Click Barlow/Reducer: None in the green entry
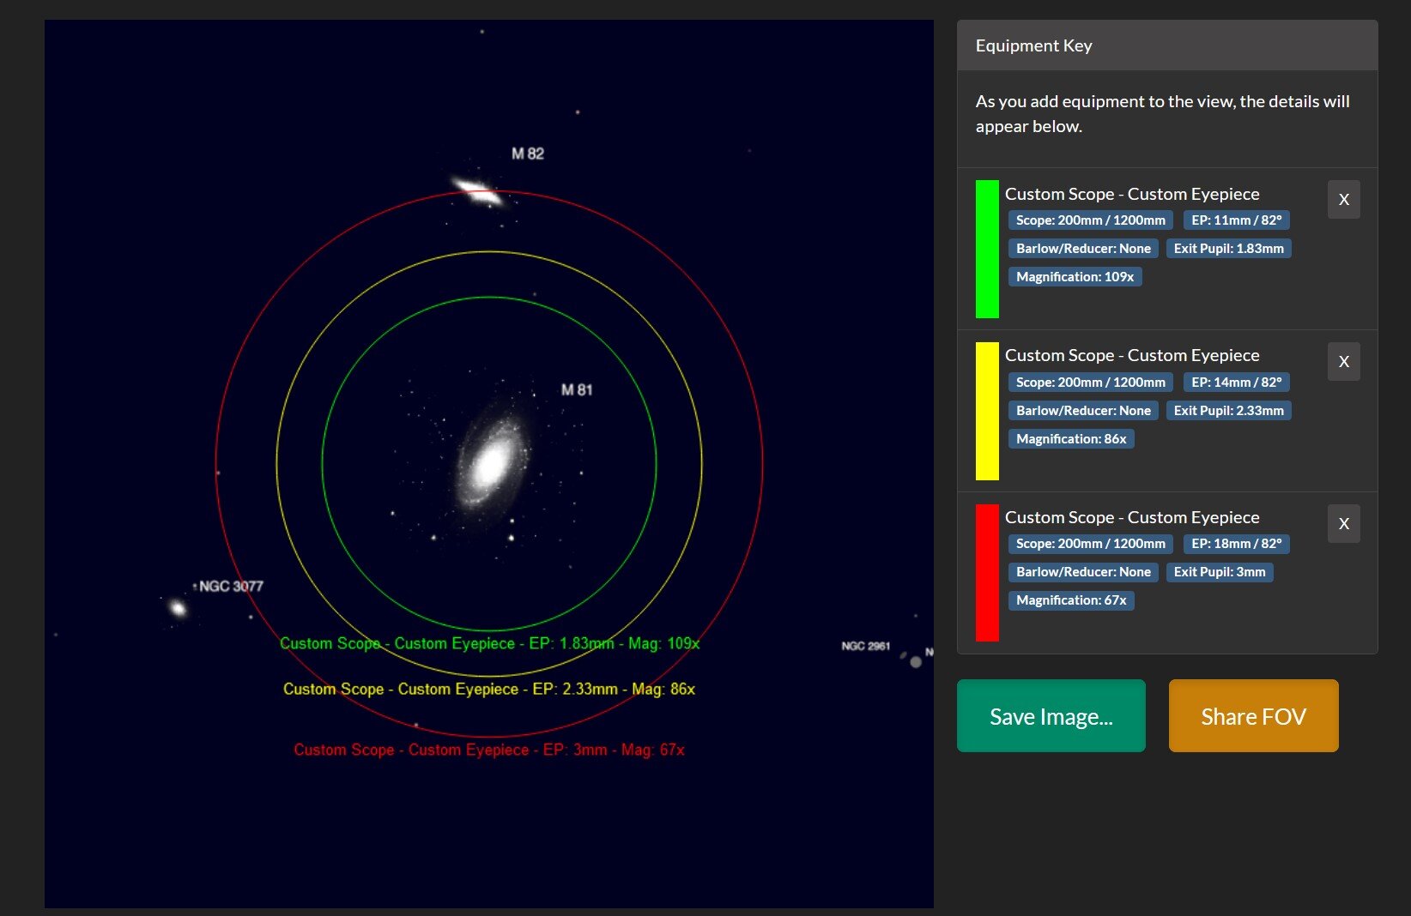 tap(1083, 249)
